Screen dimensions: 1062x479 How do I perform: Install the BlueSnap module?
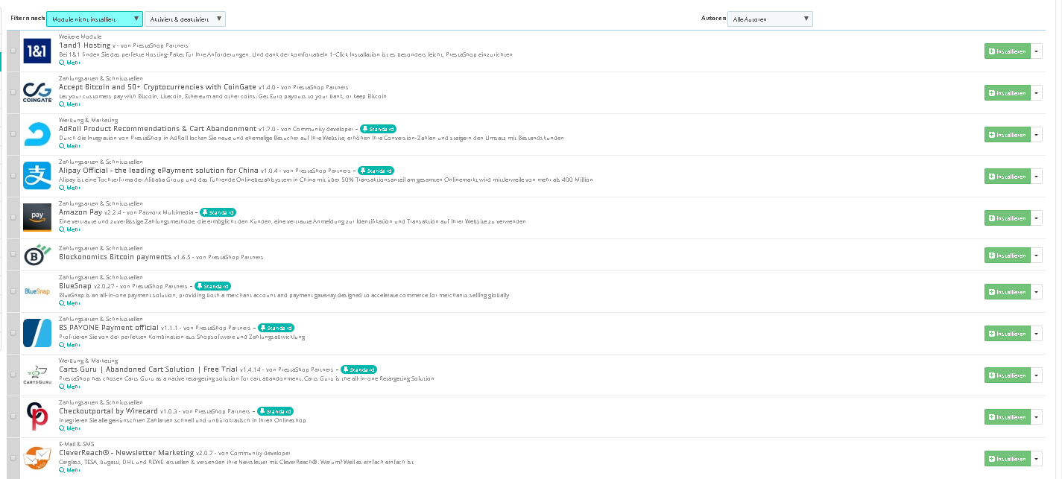pyautogui.click(x=1007, y=292)
